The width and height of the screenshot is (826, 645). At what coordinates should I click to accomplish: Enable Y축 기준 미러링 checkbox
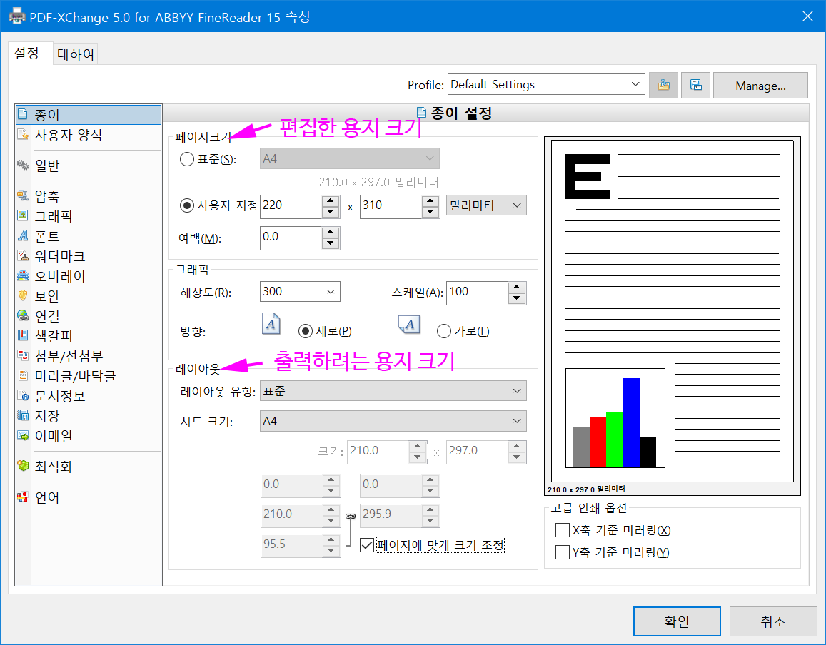pyautogui.click(x=563, y=552)
